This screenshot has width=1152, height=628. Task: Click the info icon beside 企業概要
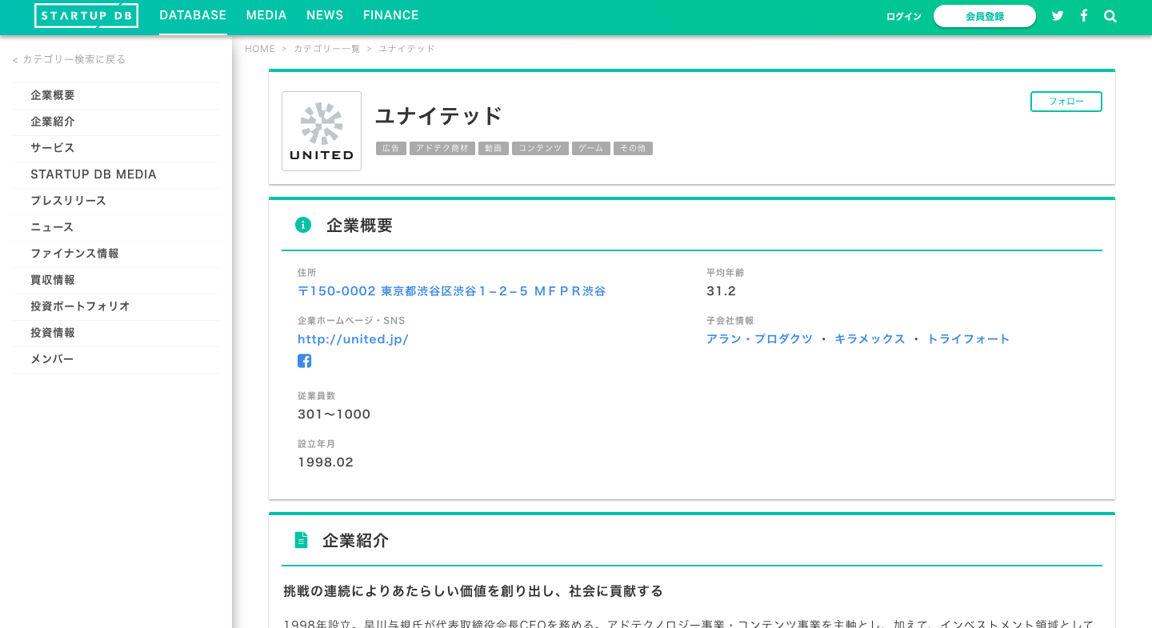[303, 225]
